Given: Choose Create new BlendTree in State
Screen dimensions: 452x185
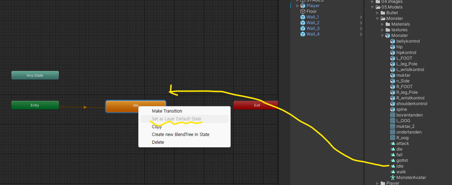Looking at the screenshot, I should click(x=180, y=135).
